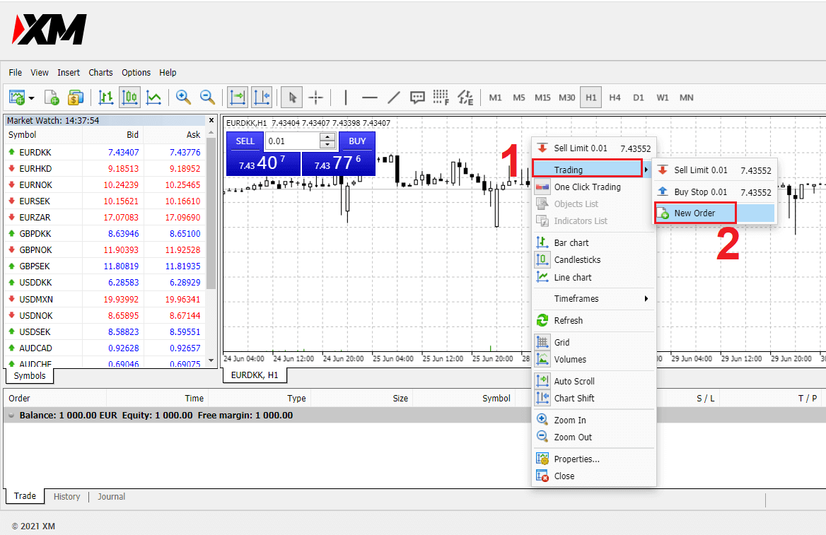This screenshot has width=826, height=535.
Task: Toggle chart shift toolbar icon
Action: tap(262, 98)
